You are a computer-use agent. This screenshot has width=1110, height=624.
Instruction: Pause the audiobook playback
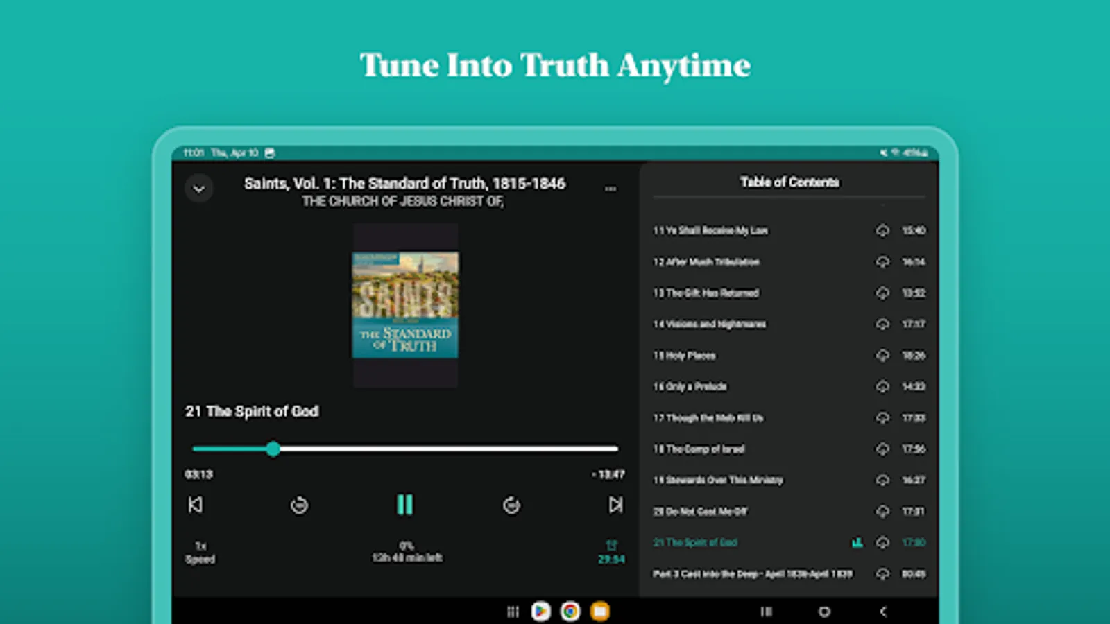coord(405,505)
